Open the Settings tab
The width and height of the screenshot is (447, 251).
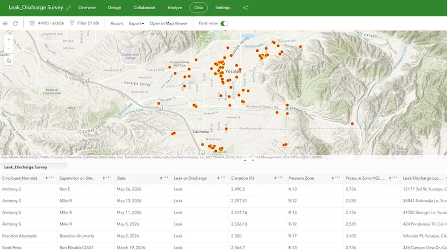pyautogui.click(x=222, y=8)
